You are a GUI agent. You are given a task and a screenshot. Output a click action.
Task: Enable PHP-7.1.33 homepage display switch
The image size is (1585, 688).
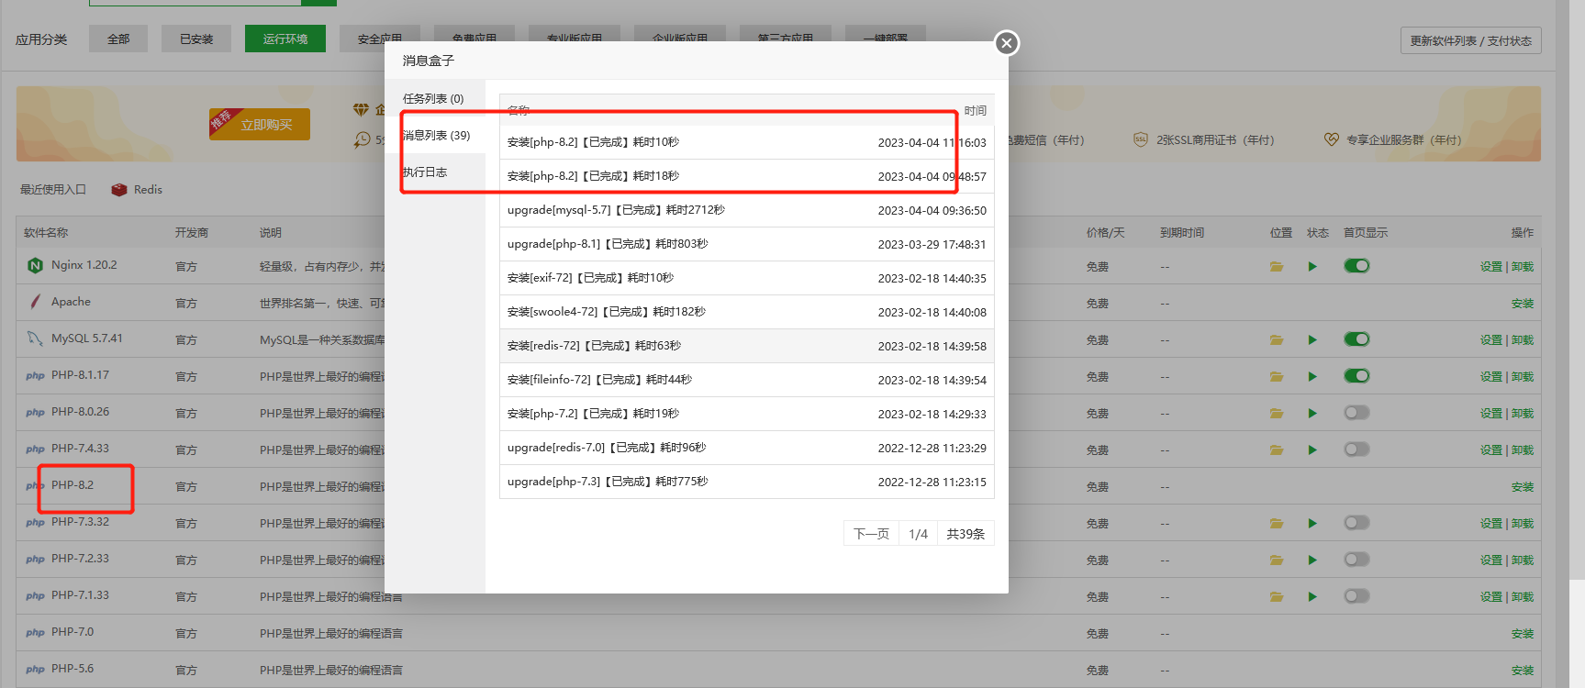click(1356, 595)
